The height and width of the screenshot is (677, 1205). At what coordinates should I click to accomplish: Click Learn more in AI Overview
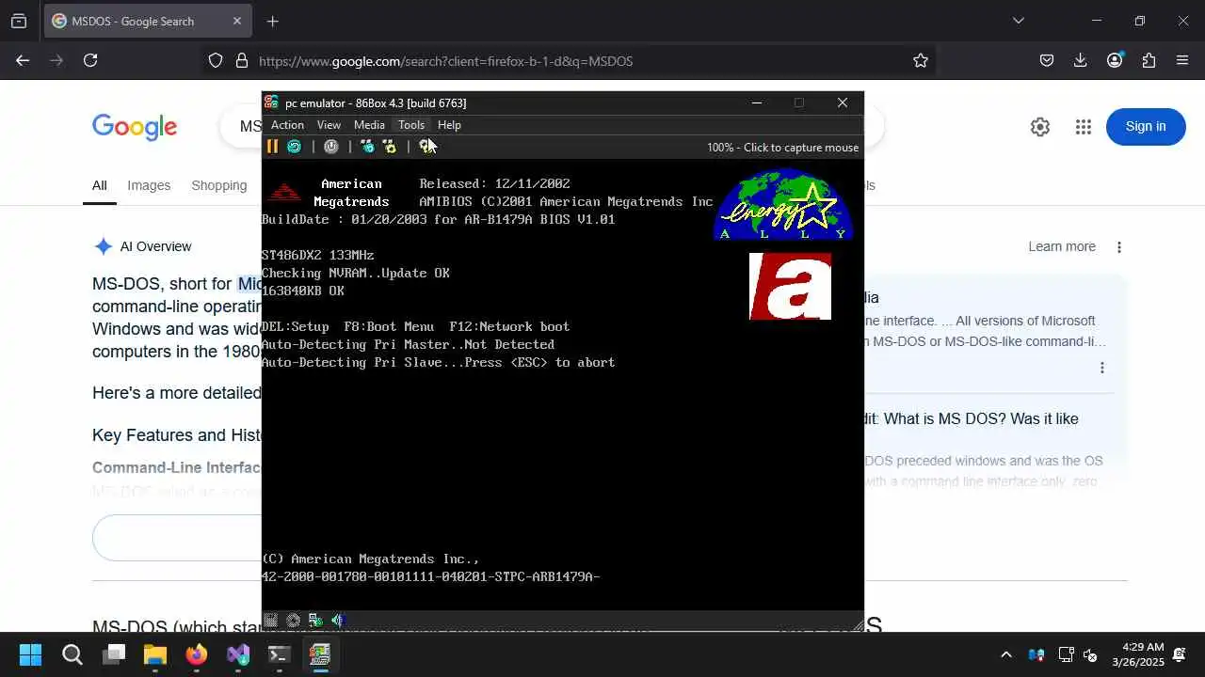(x=1062, y=246)
